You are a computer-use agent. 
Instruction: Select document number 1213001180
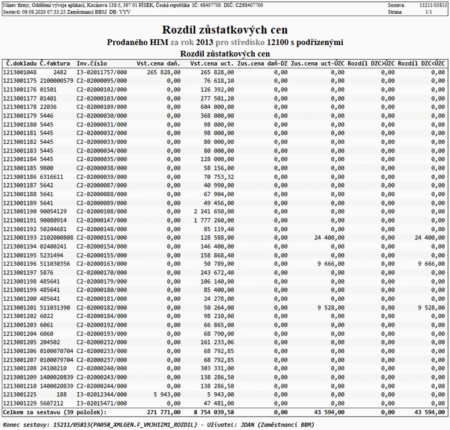[20, 125]
